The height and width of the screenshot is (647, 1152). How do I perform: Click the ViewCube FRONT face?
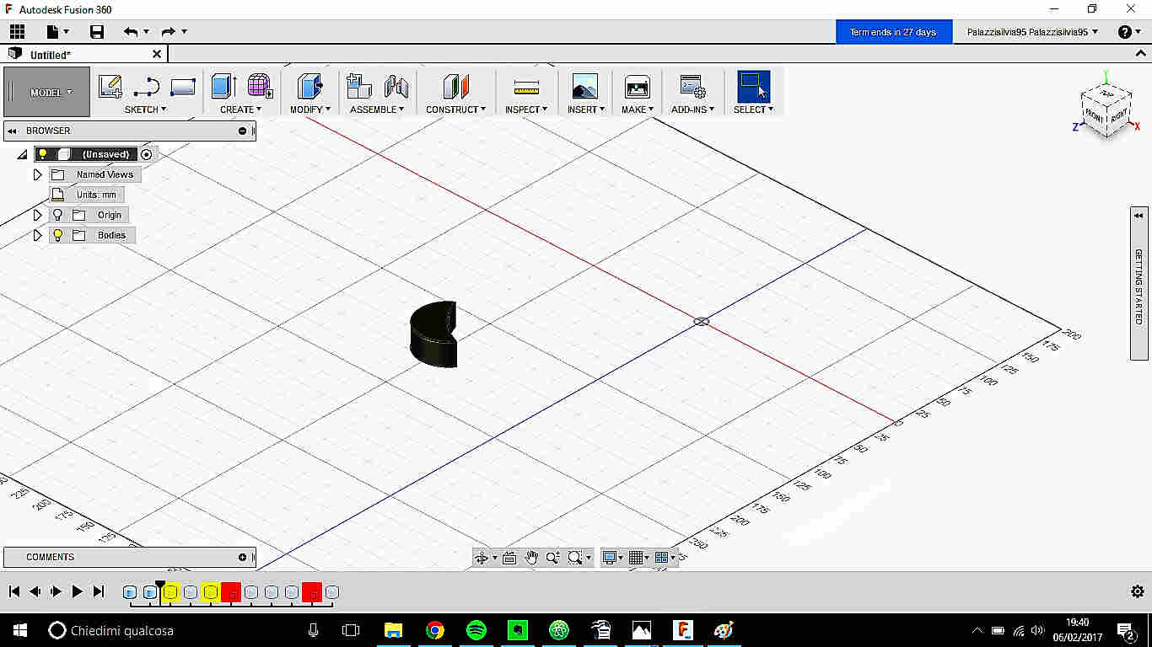1095,115
